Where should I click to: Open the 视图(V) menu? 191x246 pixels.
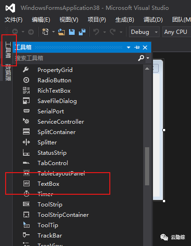coord(69,20)
